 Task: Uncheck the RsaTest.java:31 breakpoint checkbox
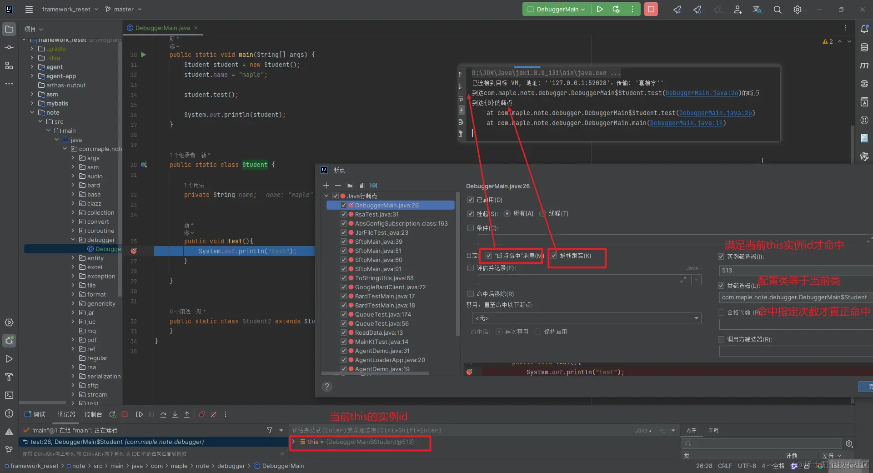click(344, 214)
